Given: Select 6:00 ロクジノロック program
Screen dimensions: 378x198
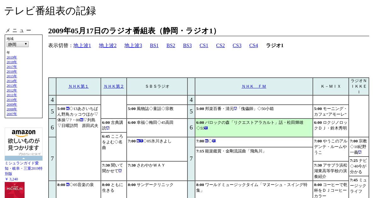Looking at the screenshot, I should point(331,128).
